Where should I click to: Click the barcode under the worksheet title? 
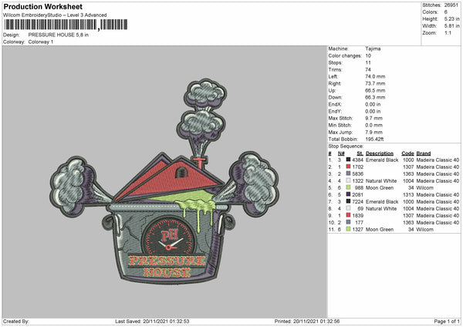(66, 25)
